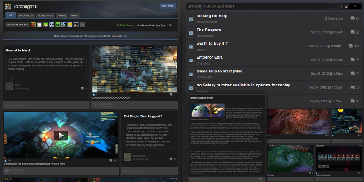Screen dimensions: 364x182
Task: Switch to the Discussions tab
Action: click(25, 15)
